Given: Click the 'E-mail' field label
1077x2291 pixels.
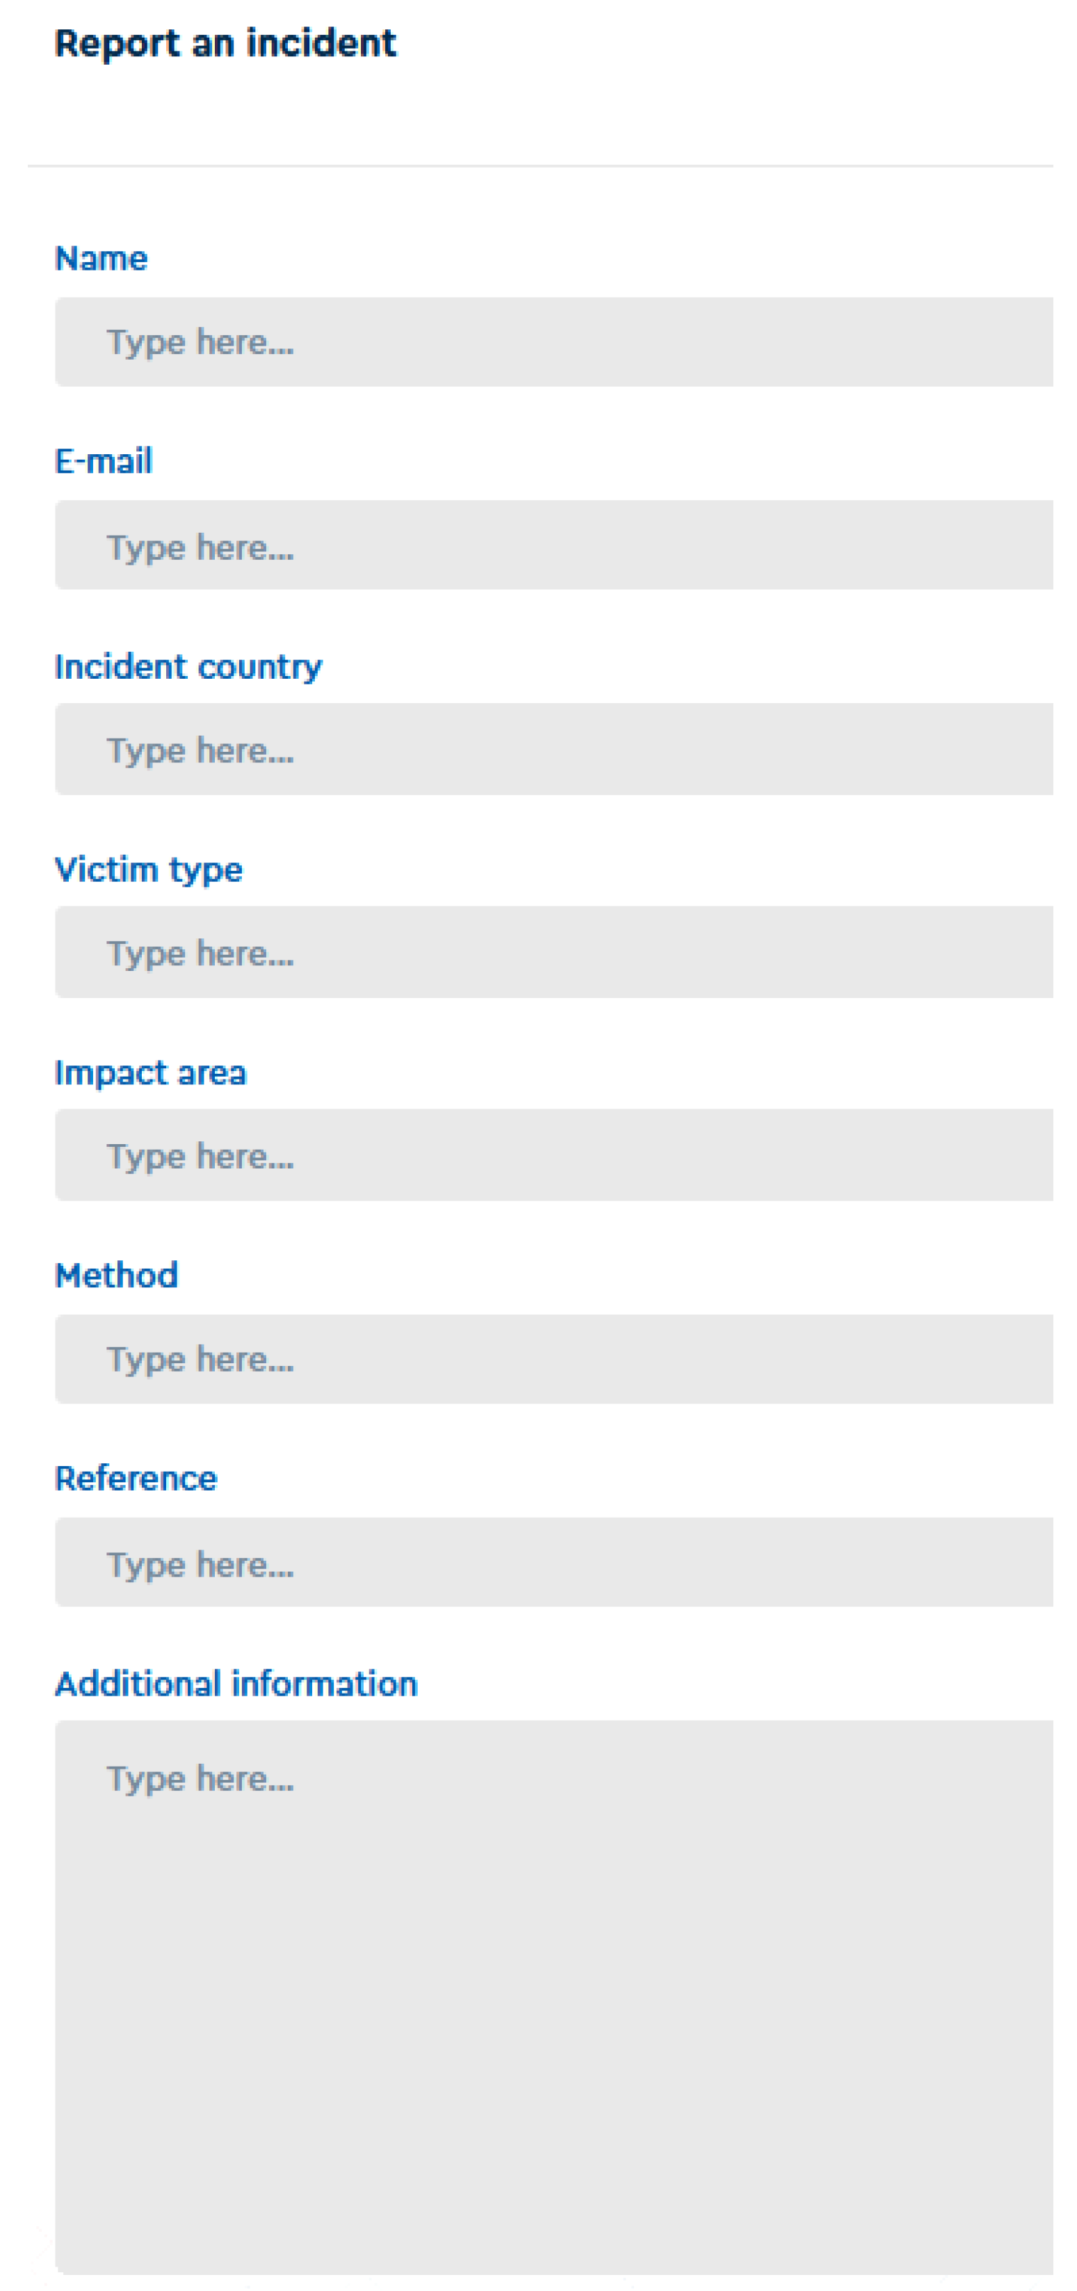Looking at the screenshot, I should click(103, 462).
